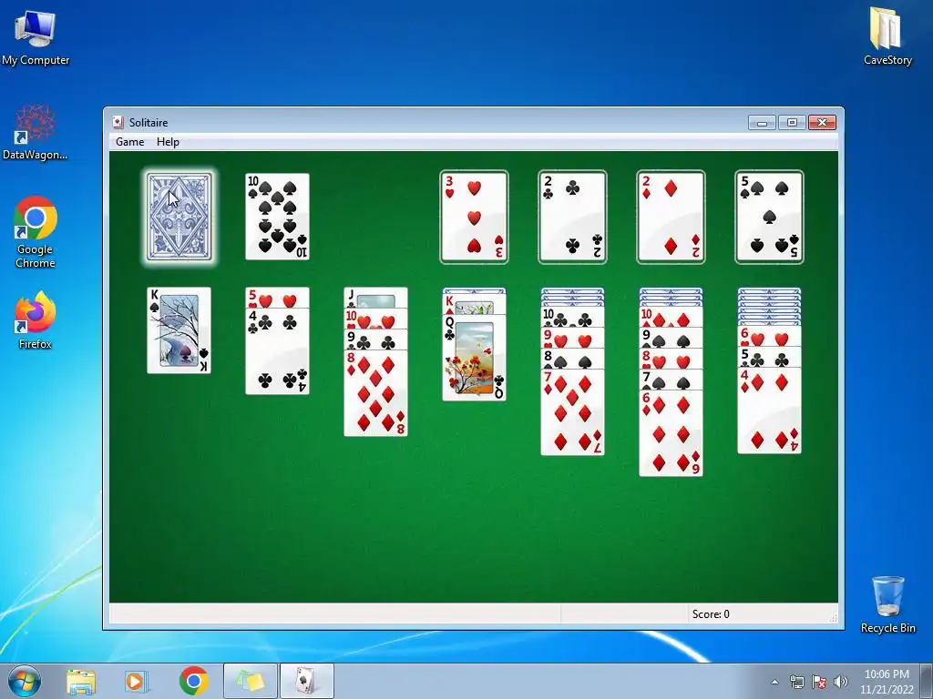Select the 8 of diamonds in the third column
Screen dimensions: 933x699
pyautogui.click(x=375, y=393)
